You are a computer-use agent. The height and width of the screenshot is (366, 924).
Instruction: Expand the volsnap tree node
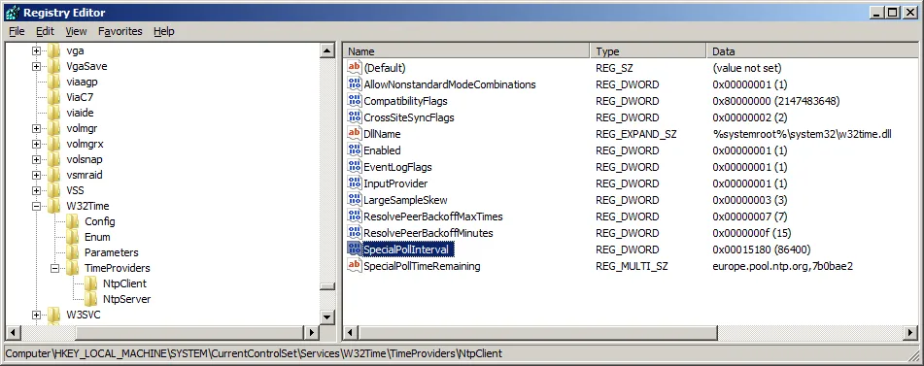tap(37, 159)
